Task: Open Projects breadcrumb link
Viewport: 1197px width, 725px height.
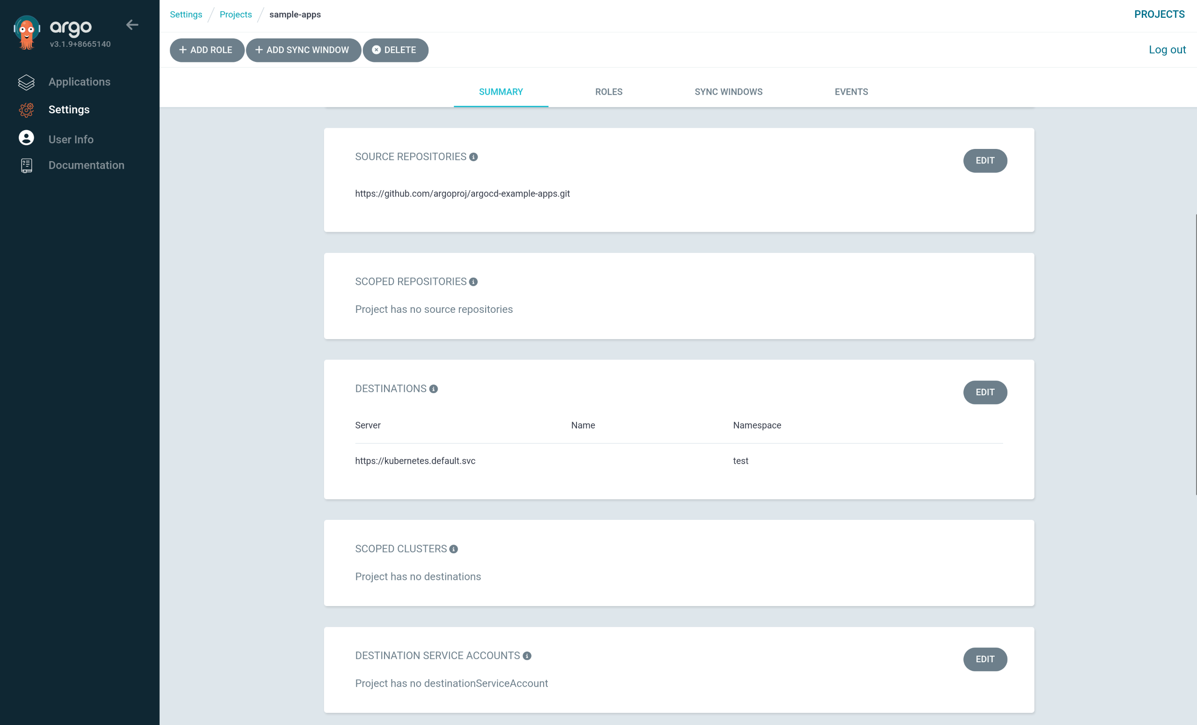Action: coord(236,15)
